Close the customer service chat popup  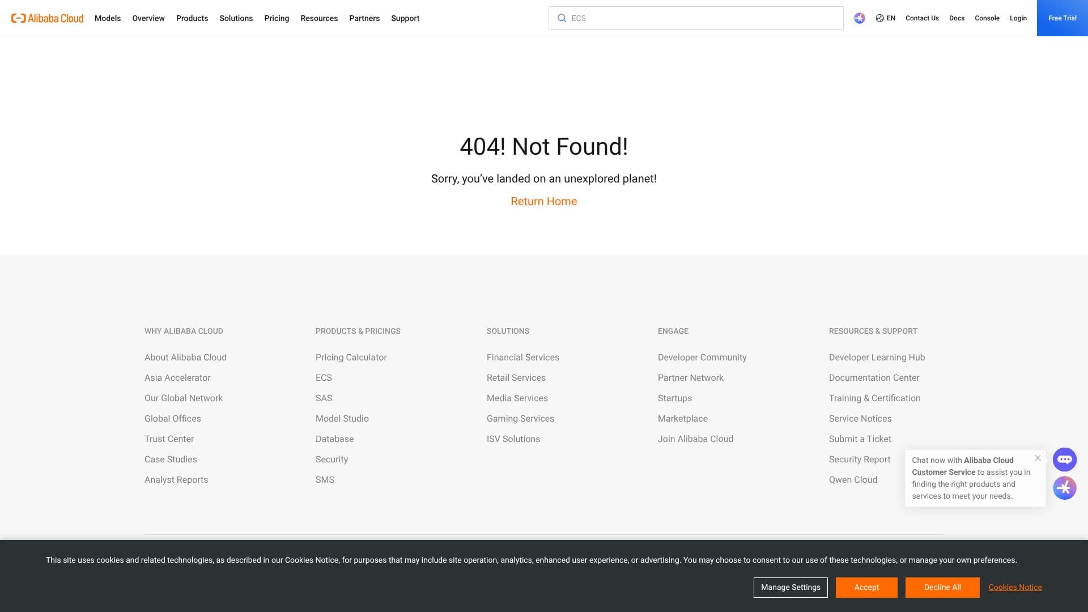click(x=1038, y=458)
